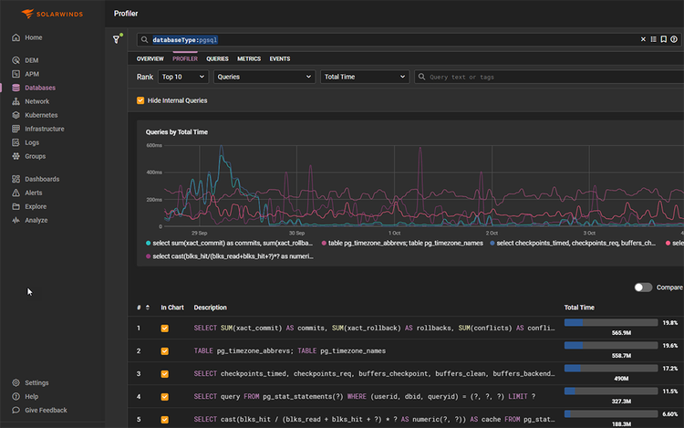Open the SELECT SUM(xact_commit) query

(374, 329)
